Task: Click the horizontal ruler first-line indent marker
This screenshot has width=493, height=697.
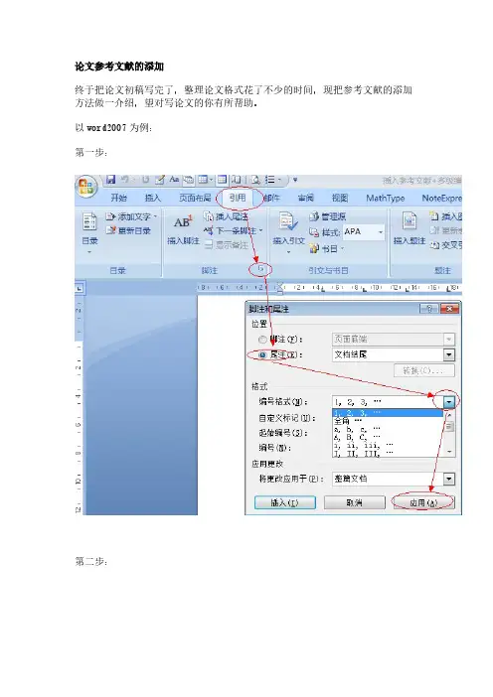Action: tap(279, 285)
